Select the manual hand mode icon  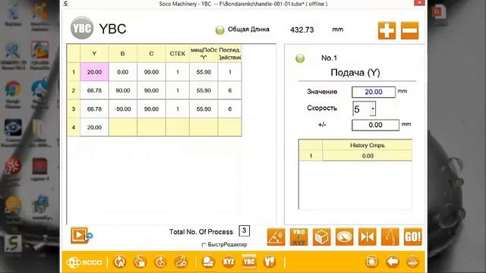tap(140, 262)
